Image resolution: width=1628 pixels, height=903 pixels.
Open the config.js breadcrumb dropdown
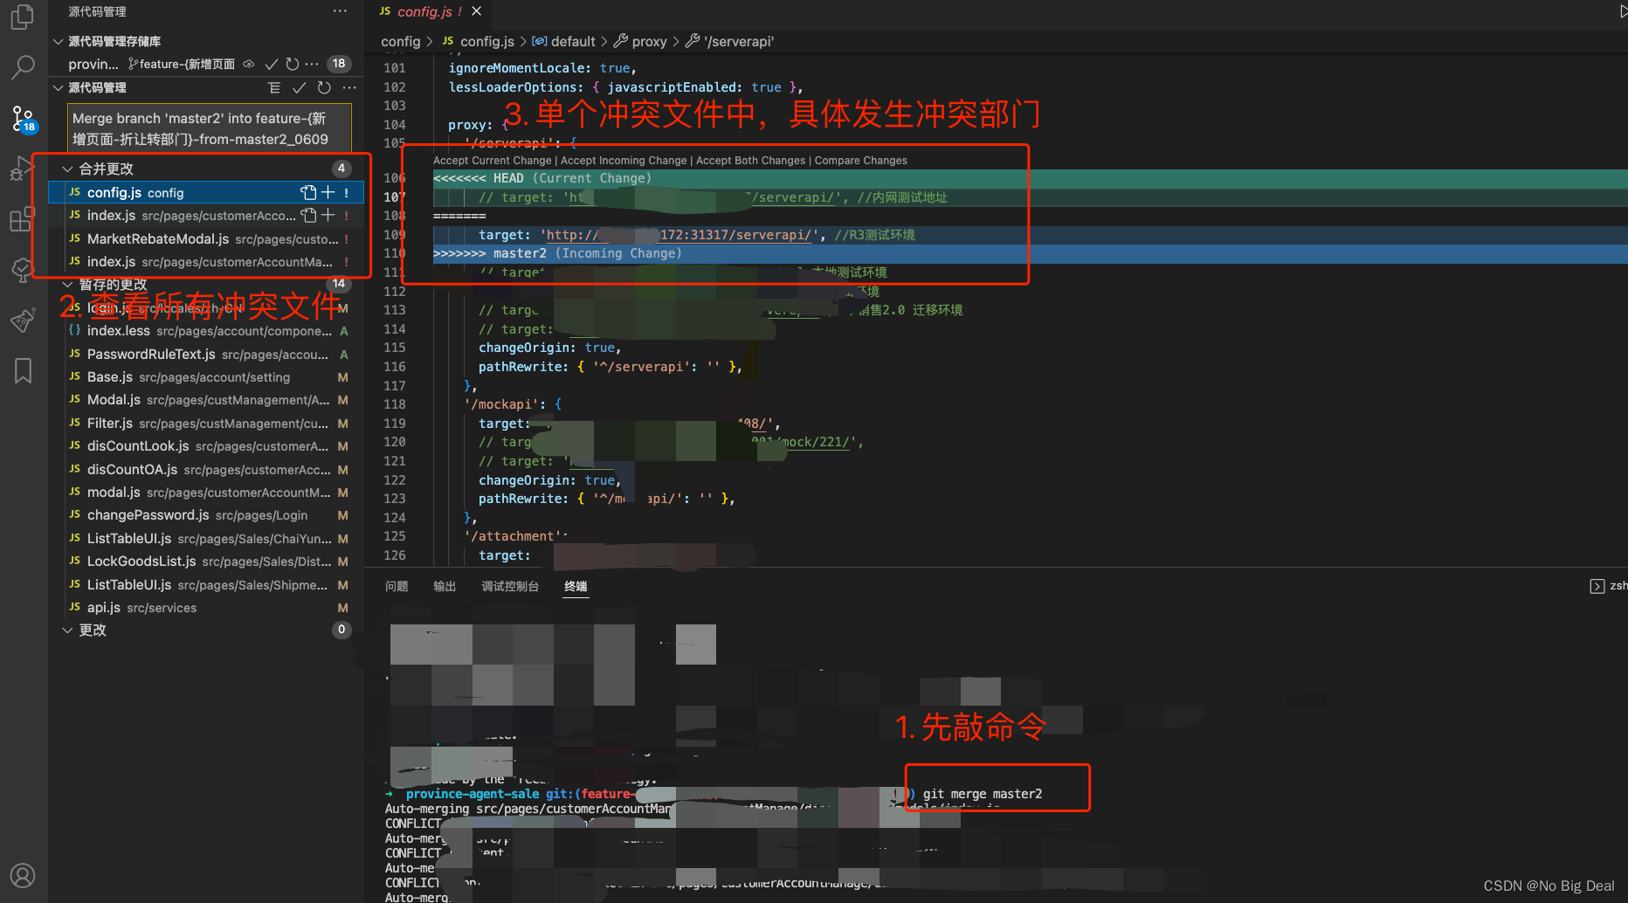[479, 41]
